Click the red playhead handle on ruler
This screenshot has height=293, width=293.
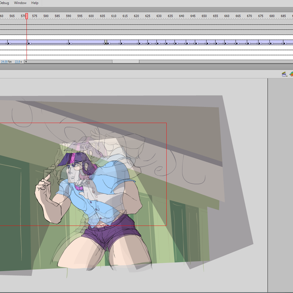click(26, 16)
